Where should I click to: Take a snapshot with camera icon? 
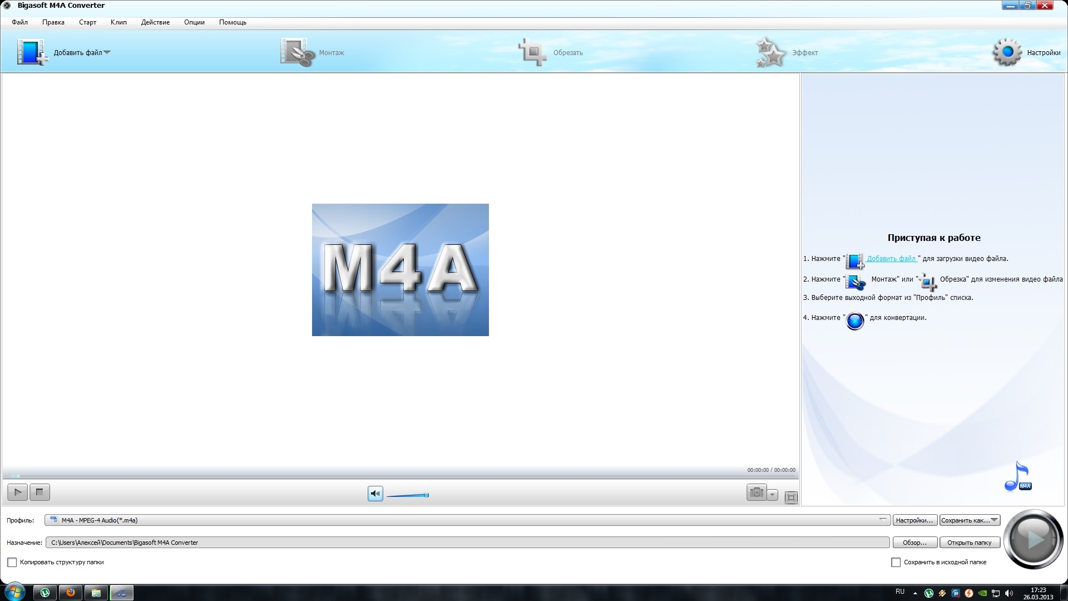click(756, 492)
